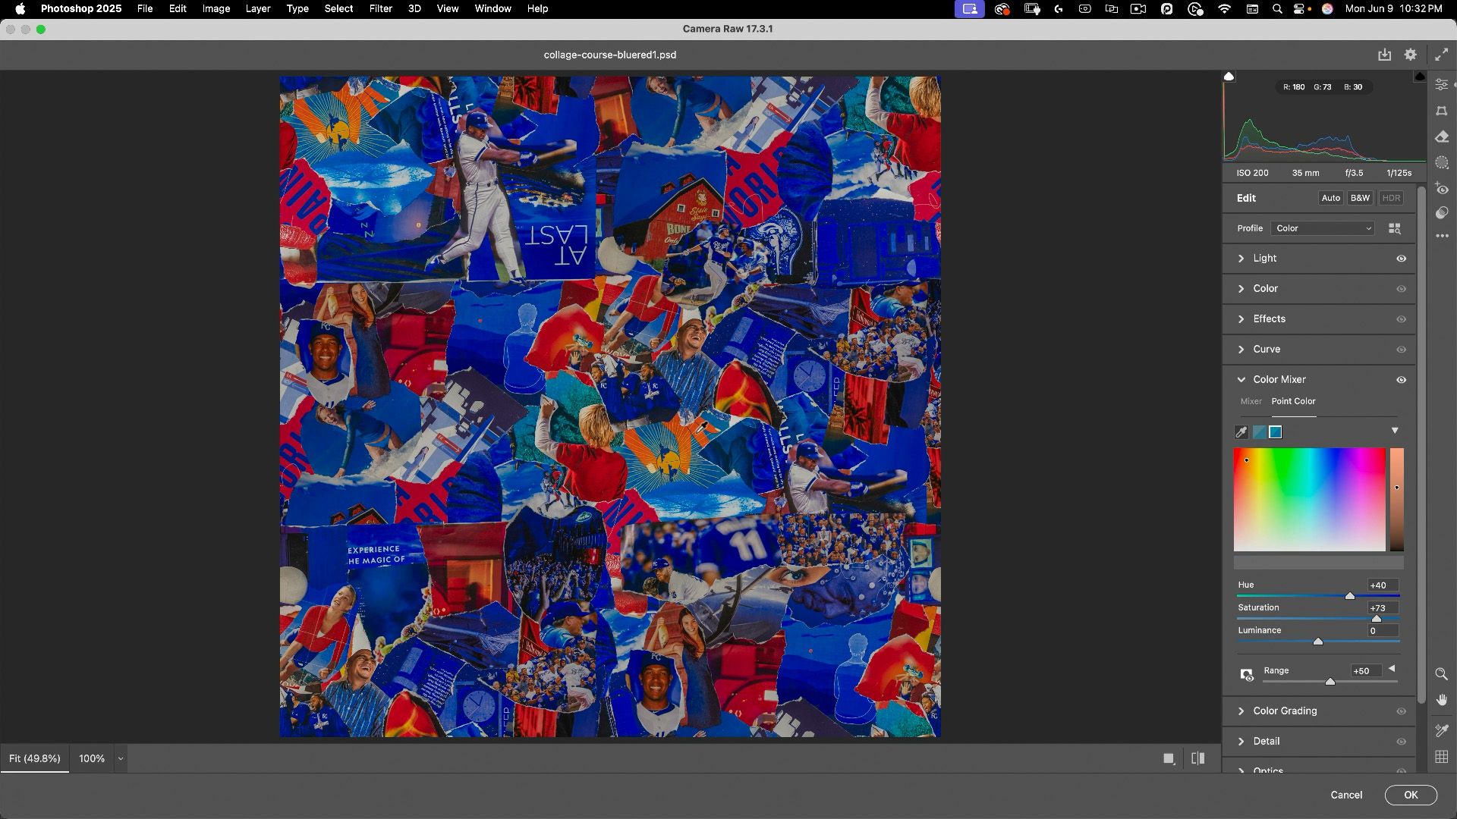Hide the Color Mixer adjustments
The width and height of the screenshot is (1457, 819).
tap(1401, 380)
